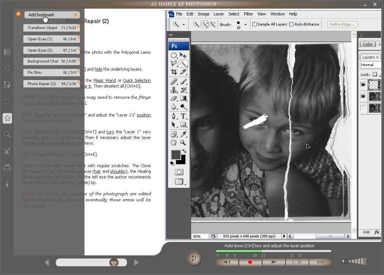This screenshot has height=275, width=384.
Task: Select the Path Selection tool
Action: pos(174,125)
